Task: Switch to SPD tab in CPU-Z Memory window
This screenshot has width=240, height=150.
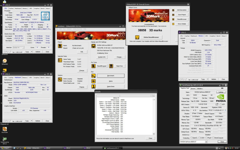Action: [x=207, y=36]
